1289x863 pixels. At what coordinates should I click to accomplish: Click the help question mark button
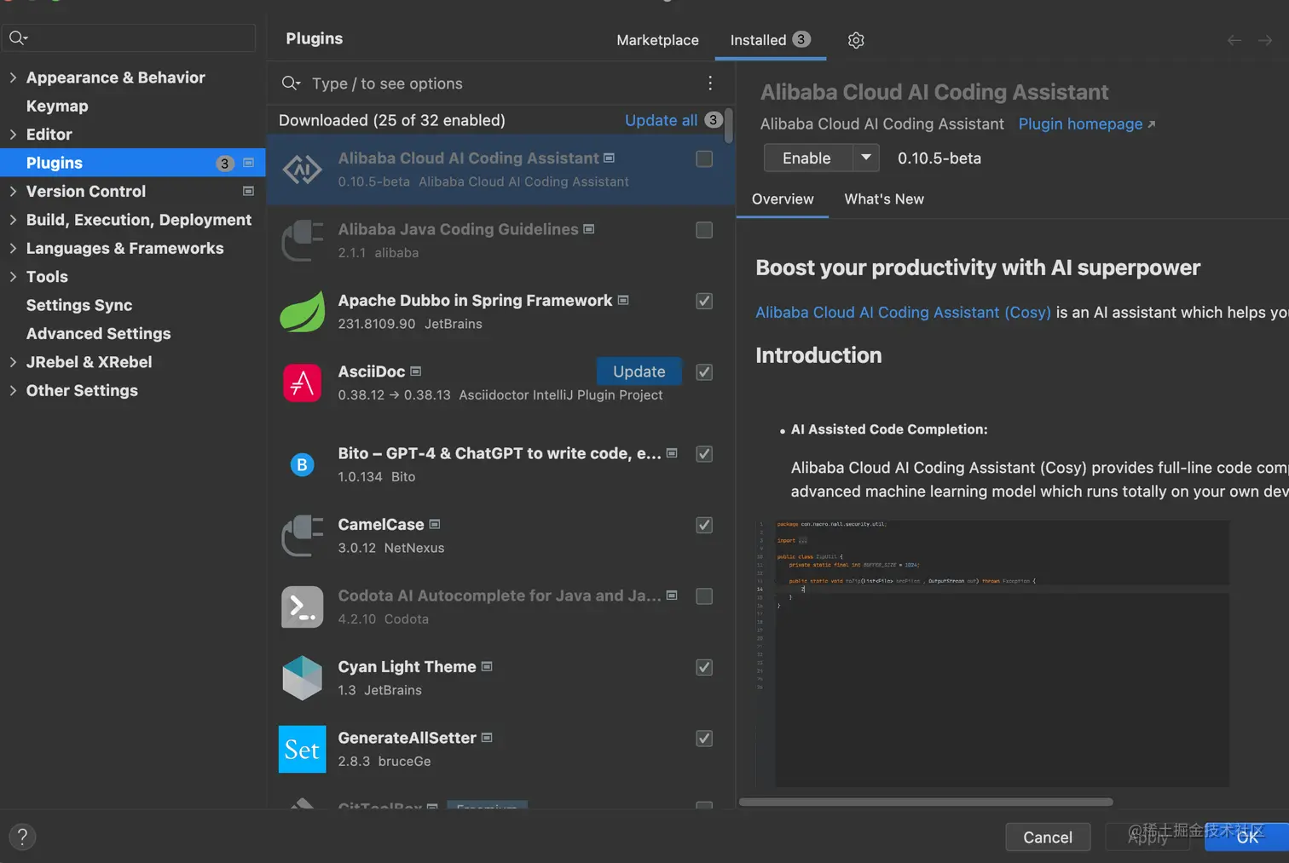pyautogui.click(x=22, y=837)
